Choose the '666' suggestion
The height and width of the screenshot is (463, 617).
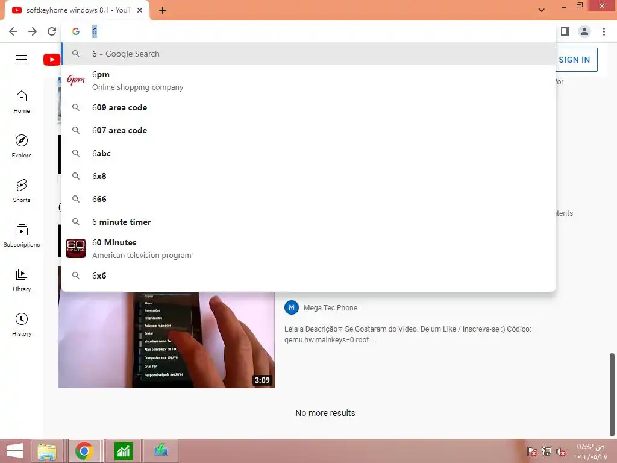(x=309, y=199)
